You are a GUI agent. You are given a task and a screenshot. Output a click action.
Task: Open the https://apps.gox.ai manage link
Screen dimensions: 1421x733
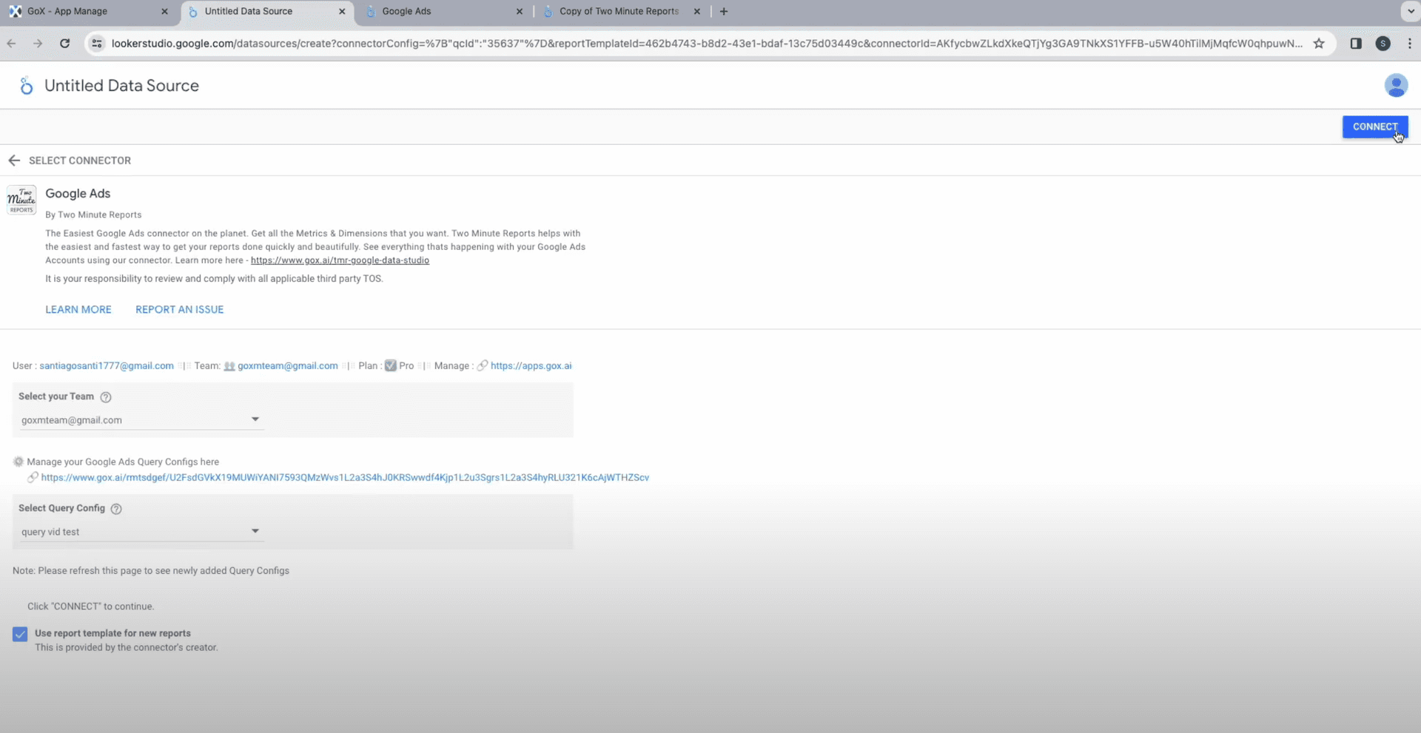[x=531, y=366]
